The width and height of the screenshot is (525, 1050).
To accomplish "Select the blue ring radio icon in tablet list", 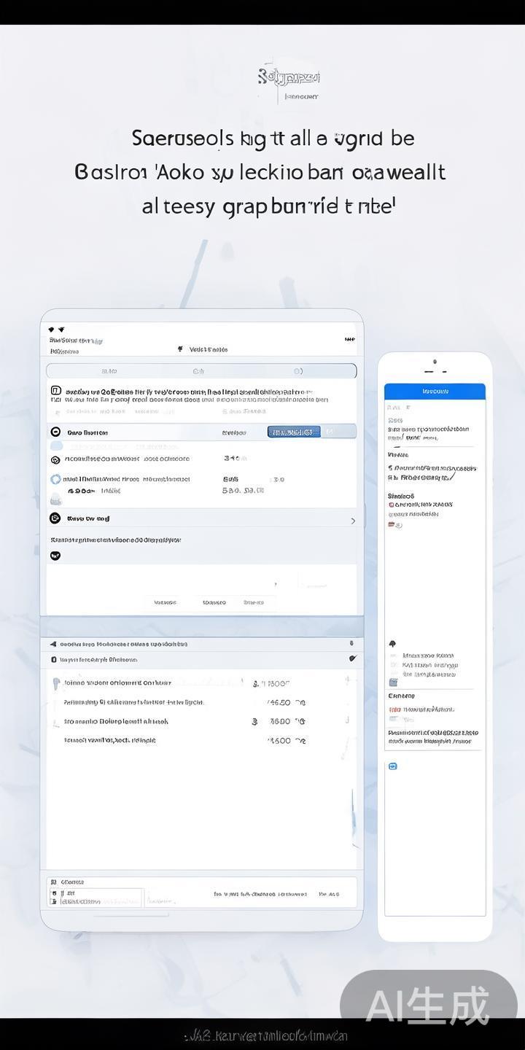I will (x=55, y=479).
